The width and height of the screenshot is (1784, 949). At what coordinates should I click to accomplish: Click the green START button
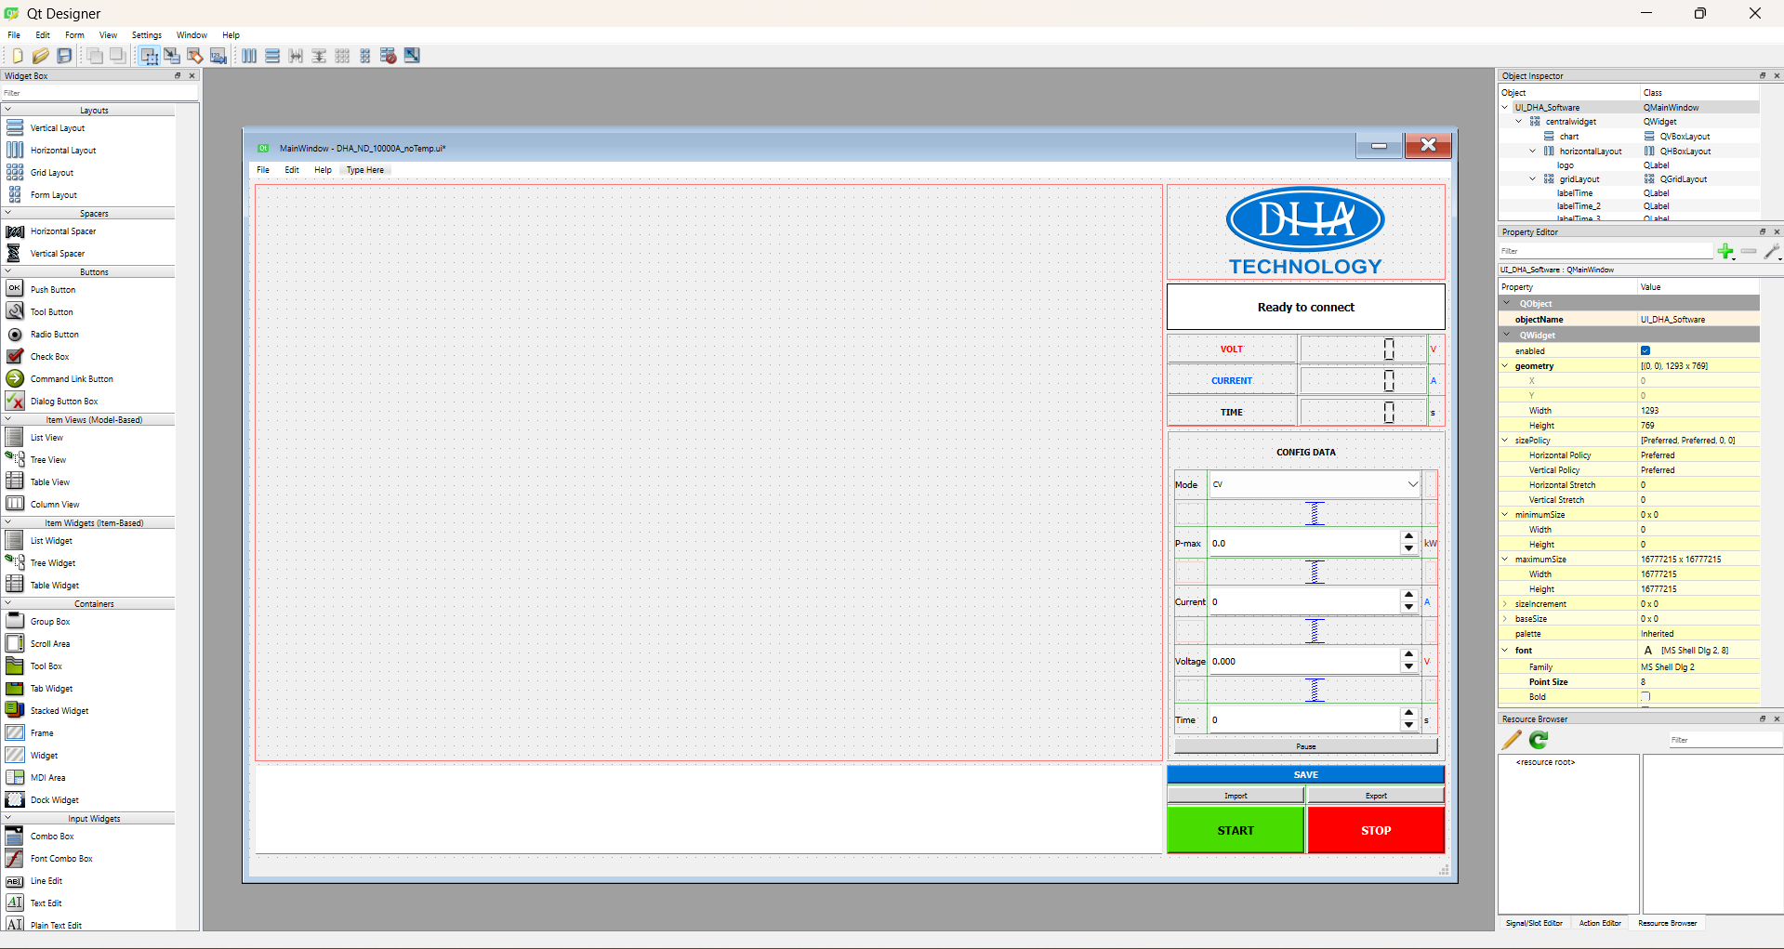pos(1236,830)
